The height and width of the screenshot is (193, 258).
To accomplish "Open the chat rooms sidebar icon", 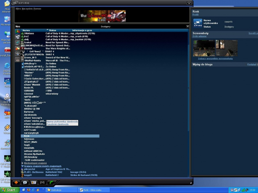I will click(17, 37).
